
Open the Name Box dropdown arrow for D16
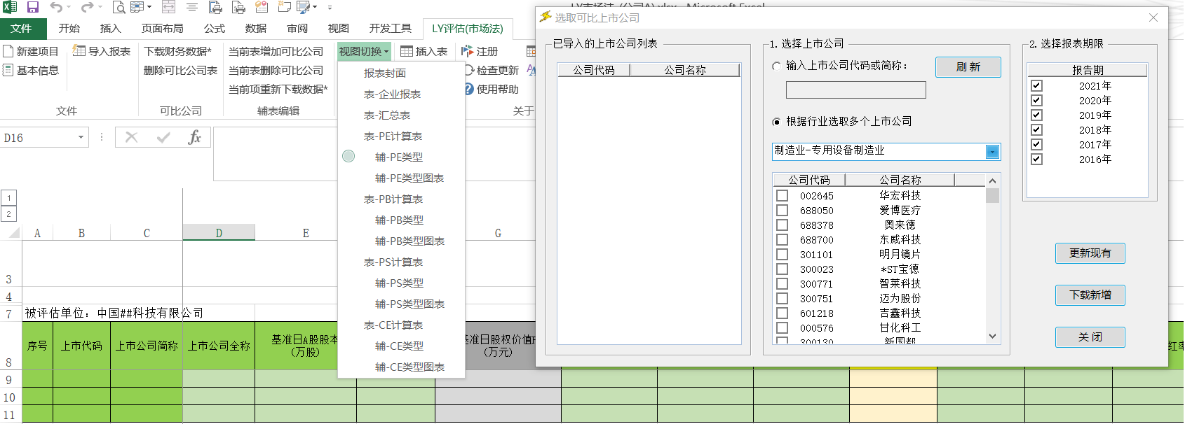(x=81, y=137)
